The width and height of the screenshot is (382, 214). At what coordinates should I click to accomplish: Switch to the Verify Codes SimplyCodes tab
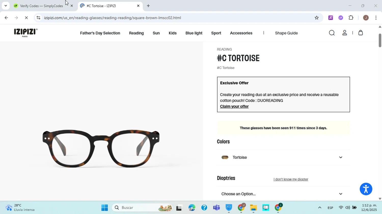(41, 6)
